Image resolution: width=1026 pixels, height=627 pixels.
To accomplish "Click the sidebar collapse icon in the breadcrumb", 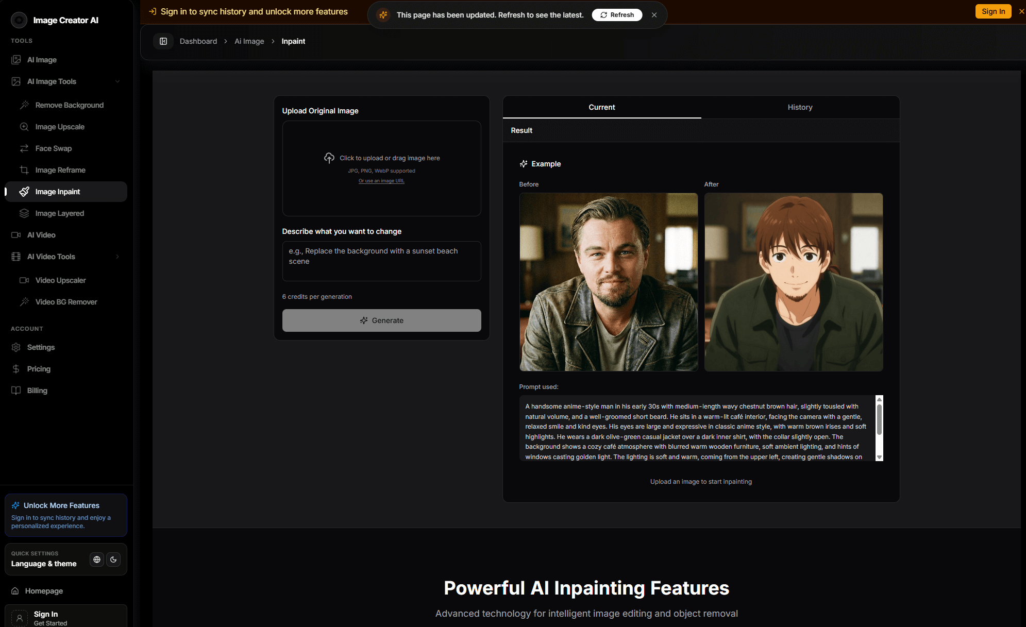I will tap(163, 41).
